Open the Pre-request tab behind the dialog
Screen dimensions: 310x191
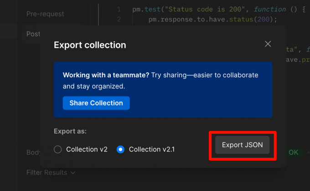tap(45, 14)
